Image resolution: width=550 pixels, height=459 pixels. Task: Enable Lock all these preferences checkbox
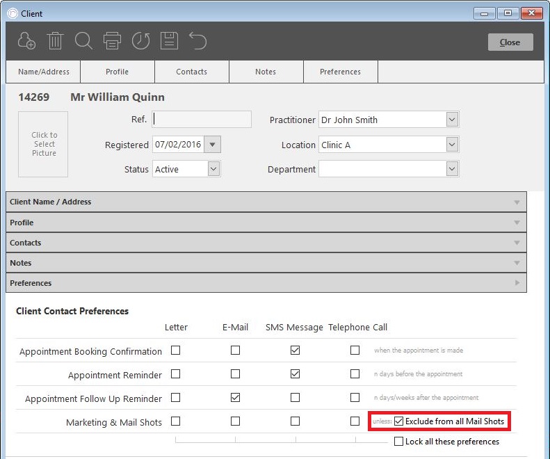click(x=399, y=442)
